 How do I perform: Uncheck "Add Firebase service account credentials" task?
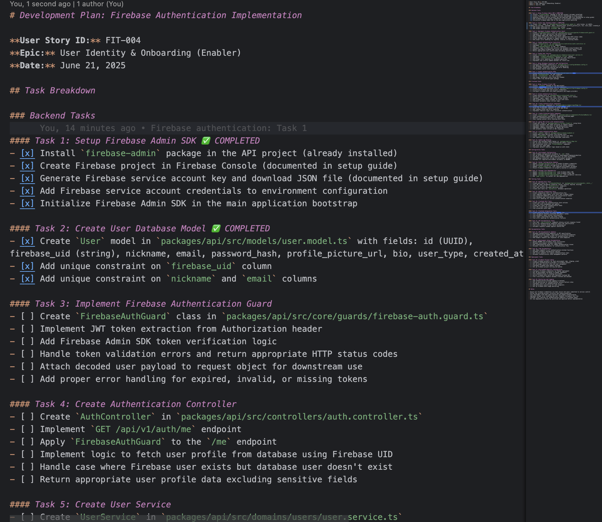point(27,191)
